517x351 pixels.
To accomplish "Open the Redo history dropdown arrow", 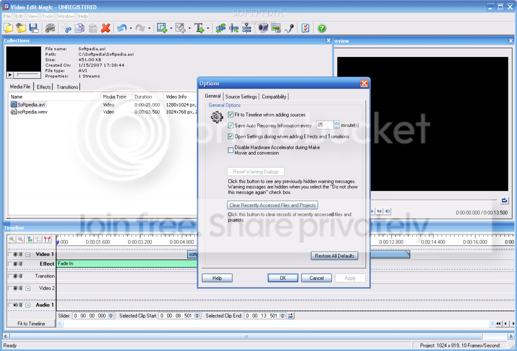I will 150,29.
